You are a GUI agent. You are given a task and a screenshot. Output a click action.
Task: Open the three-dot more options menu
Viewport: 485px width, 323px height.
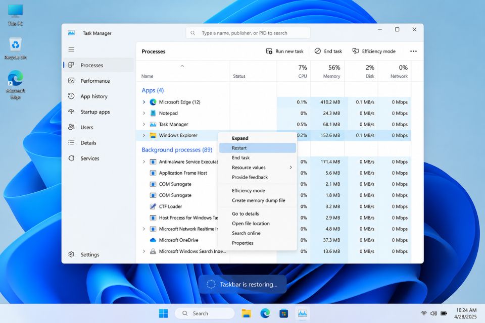tap(413, 51)
